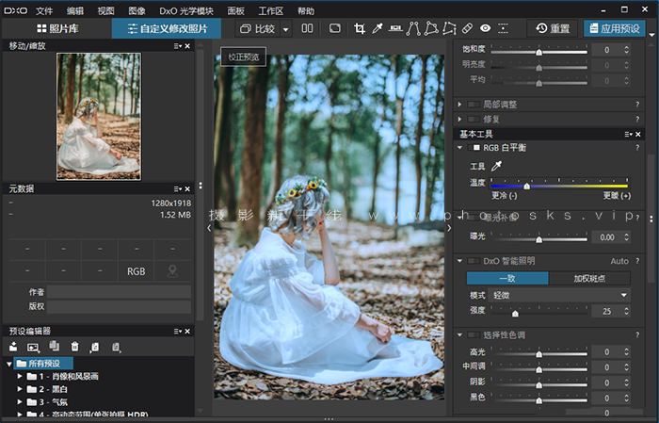Open the 模式 dropdown showing 轻微

(x=559, y=295)
